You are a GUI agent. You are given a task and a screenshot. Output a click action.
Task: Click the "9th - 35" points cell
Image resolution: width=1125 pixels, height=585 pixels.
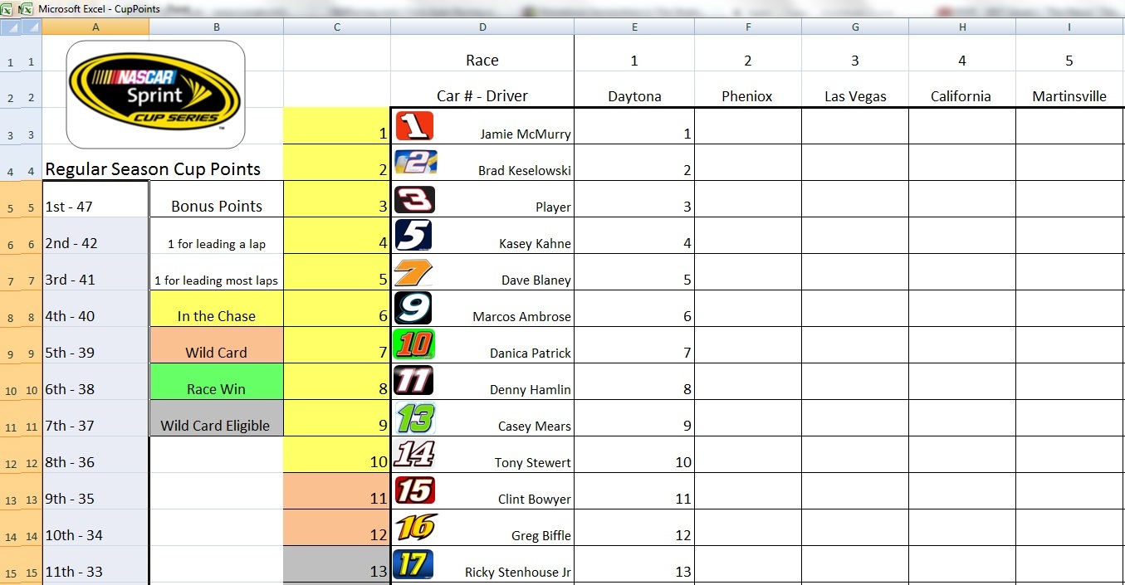tap(96, 491)
